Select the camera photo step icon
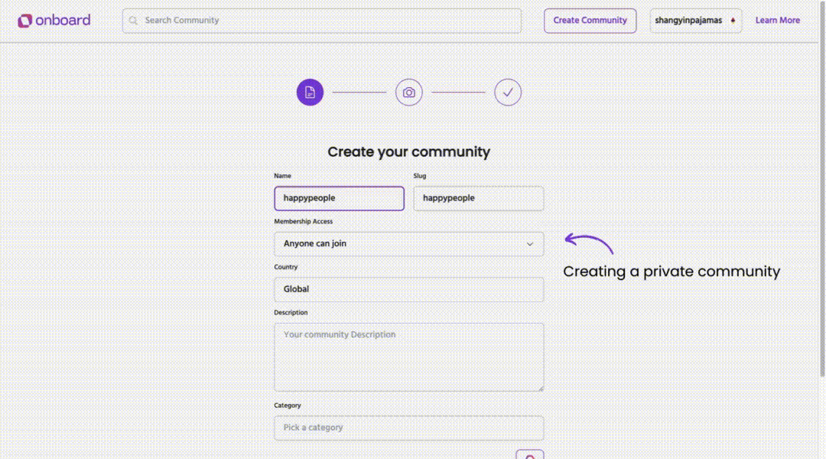Viewport: 826px width, 459px height. [409, 93]
